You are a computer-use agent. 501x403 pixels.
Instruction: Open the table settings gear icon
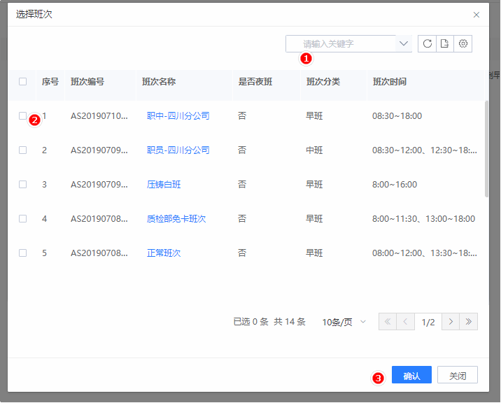tap(463, 44)
